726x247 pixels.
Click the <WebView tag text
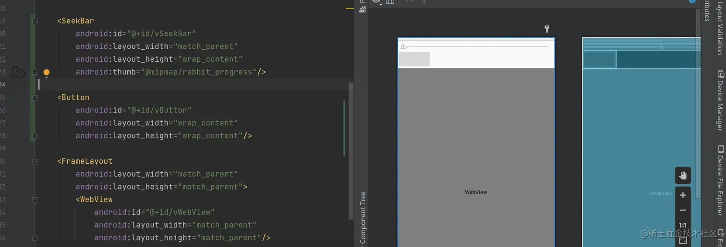[x=94, y=199]
